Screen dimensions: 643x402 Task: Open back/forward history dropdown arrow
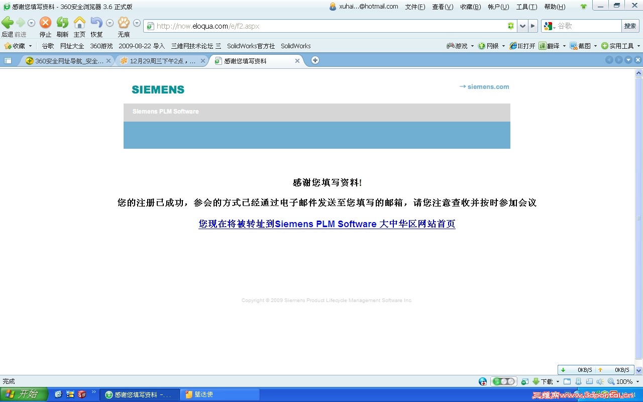[31, 23]
